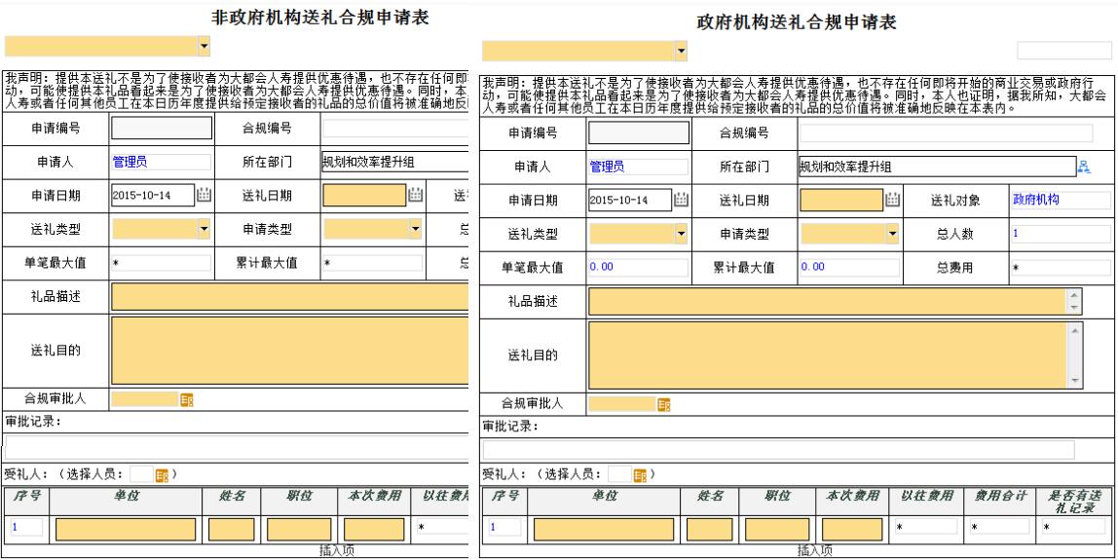Viewport: 1118px width, 560px height.
Task: Click the 合规审批人 picker icon in the 政府机构 form
Action: (x=664, y=404)
